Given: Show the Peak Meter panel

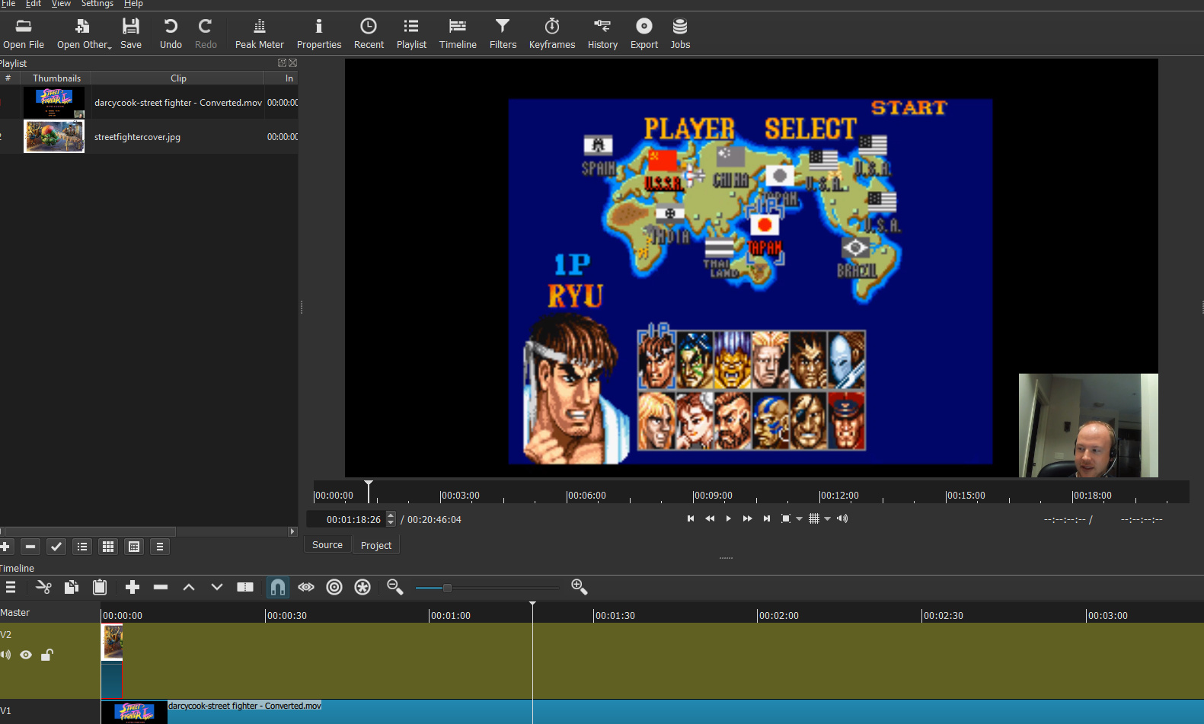Looking at the screenshot, I should pos(259,34).
